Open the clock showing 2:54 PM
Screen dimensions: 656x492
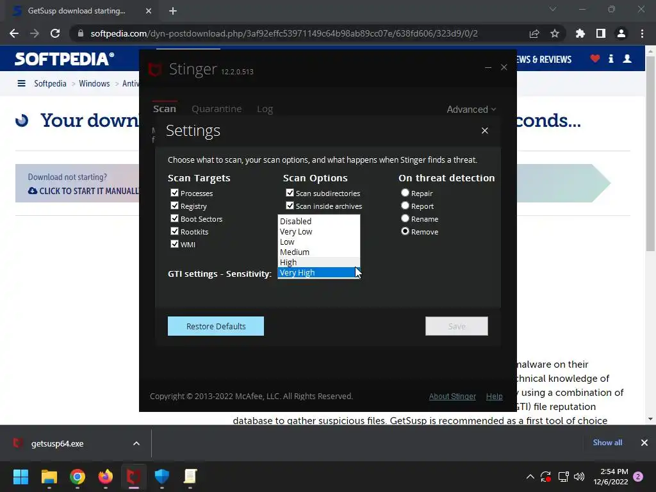click(x=611, y=477)
